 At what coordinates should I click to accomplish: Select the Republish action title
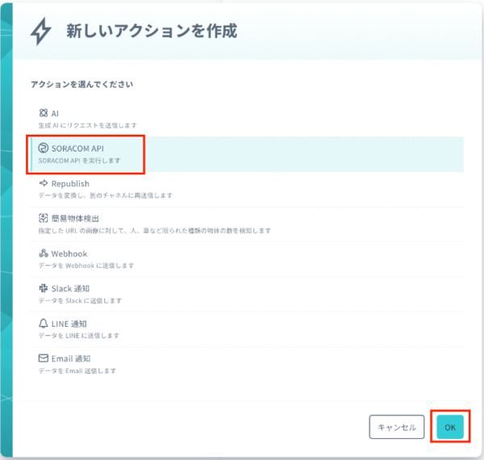70,184
